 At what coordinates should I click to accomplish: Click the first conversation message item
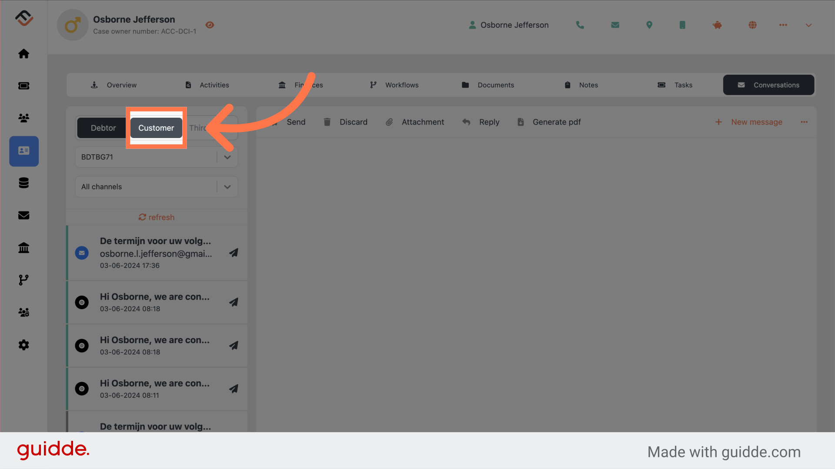tap(157, 252)
